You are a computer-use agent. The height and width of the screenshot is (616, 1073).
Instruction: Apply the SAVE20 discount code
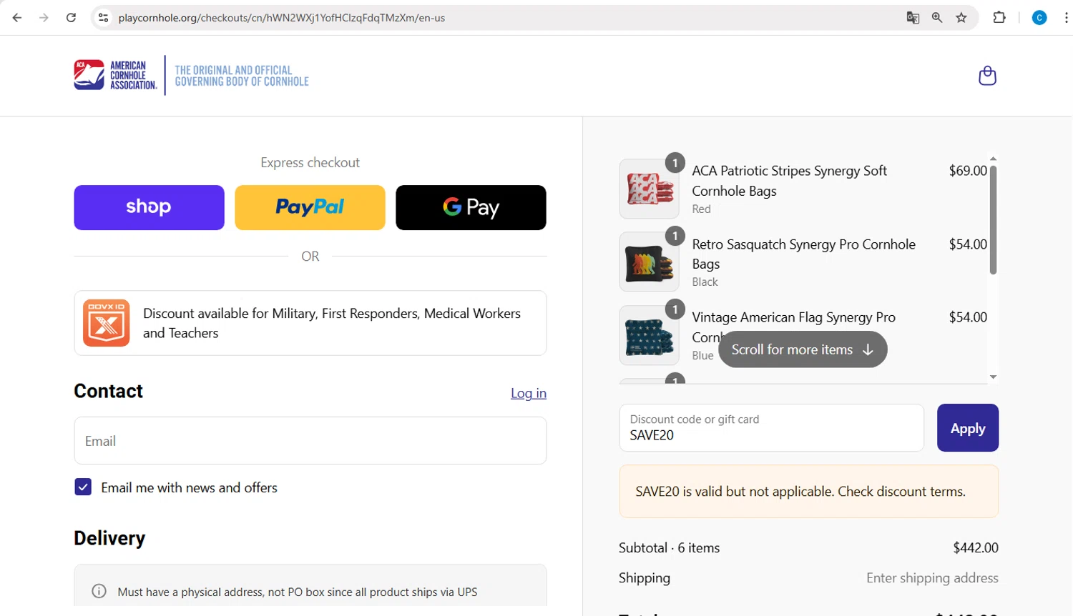pyautogui.click(x=968, y=428)
